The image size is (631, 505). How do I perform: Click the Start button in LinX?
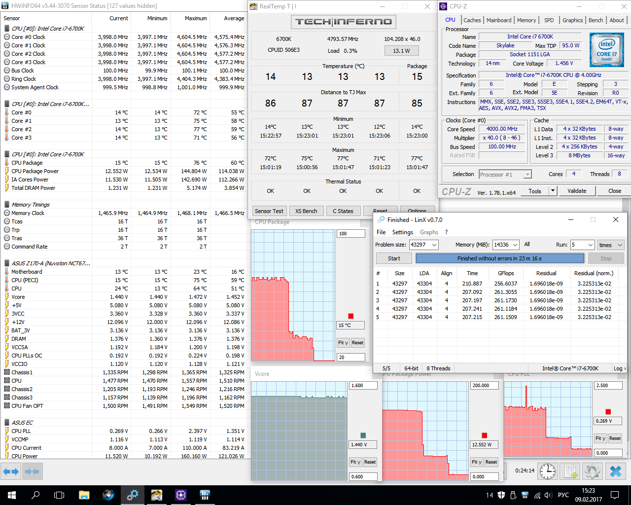[x=394, y=258]
